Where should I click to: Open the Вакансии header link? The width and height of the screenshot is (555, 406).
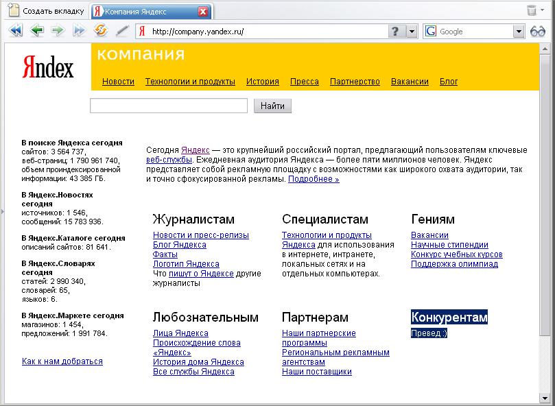pos(410,82)
